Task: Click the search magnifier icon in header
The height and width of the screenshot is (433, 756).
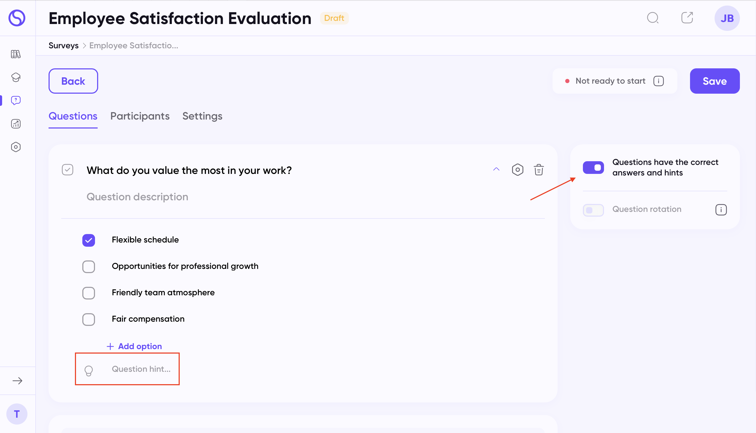Action: click(653, 18)
